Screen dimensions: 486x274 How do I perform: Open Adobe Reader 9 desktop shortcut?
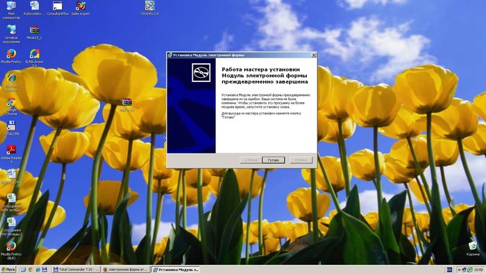(x=11, y=154)
